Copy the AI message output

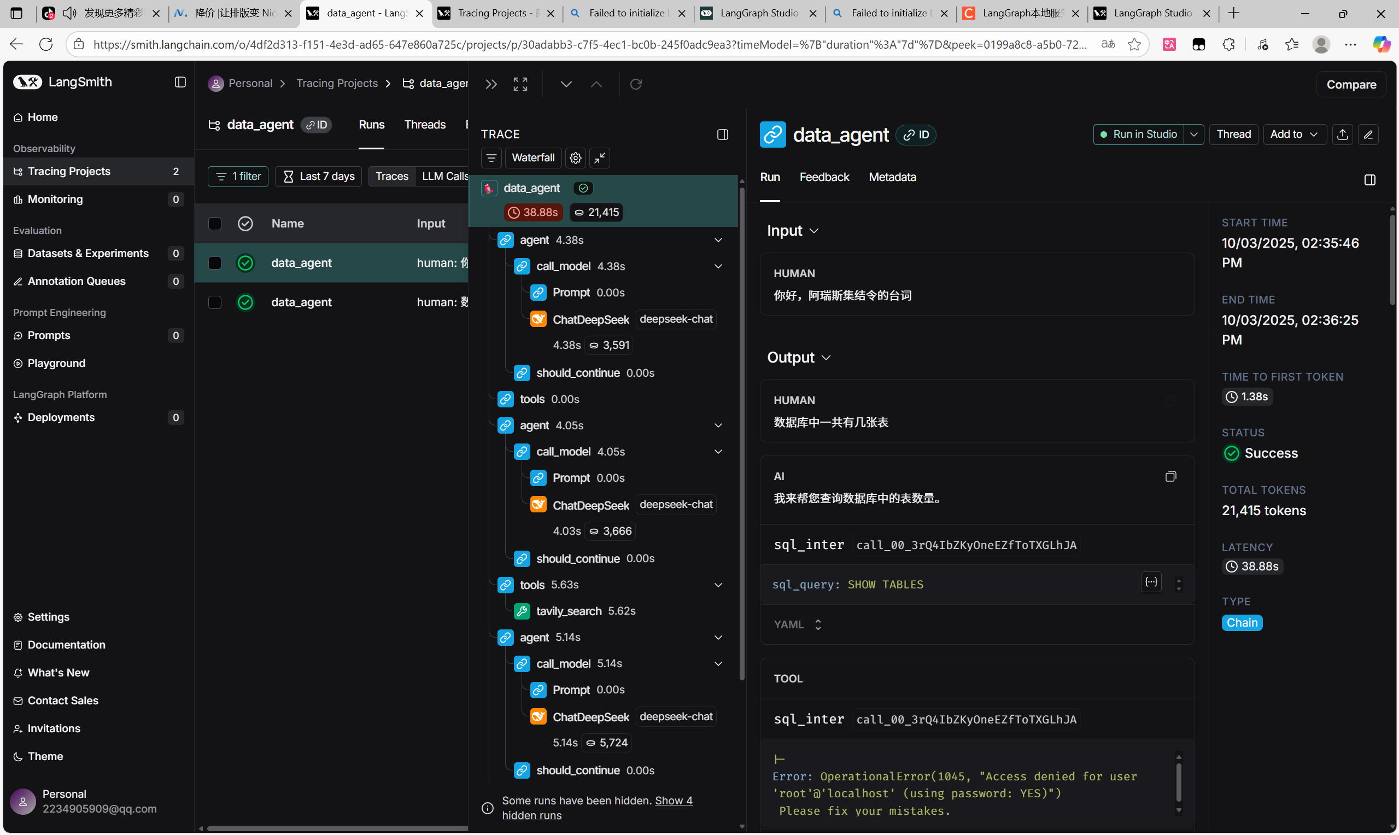(x=1170, y=477)
